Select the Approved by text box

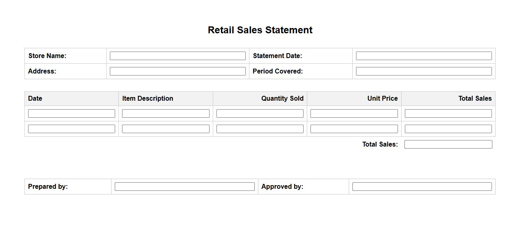coord(422,187)
